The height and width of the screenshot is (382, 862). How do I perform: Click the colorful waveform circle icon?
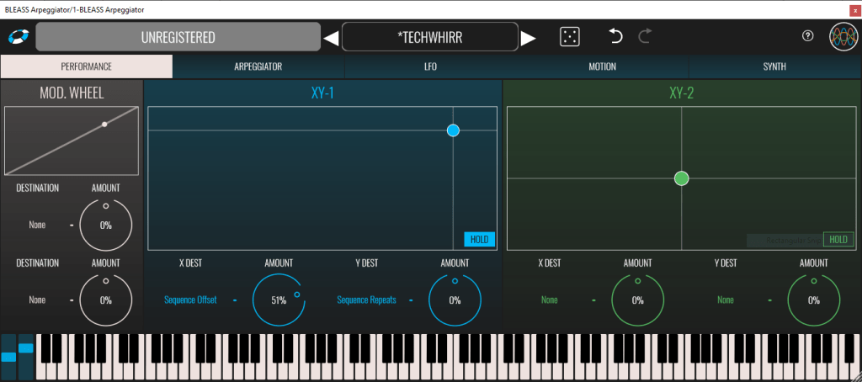[x=842, y=37]
